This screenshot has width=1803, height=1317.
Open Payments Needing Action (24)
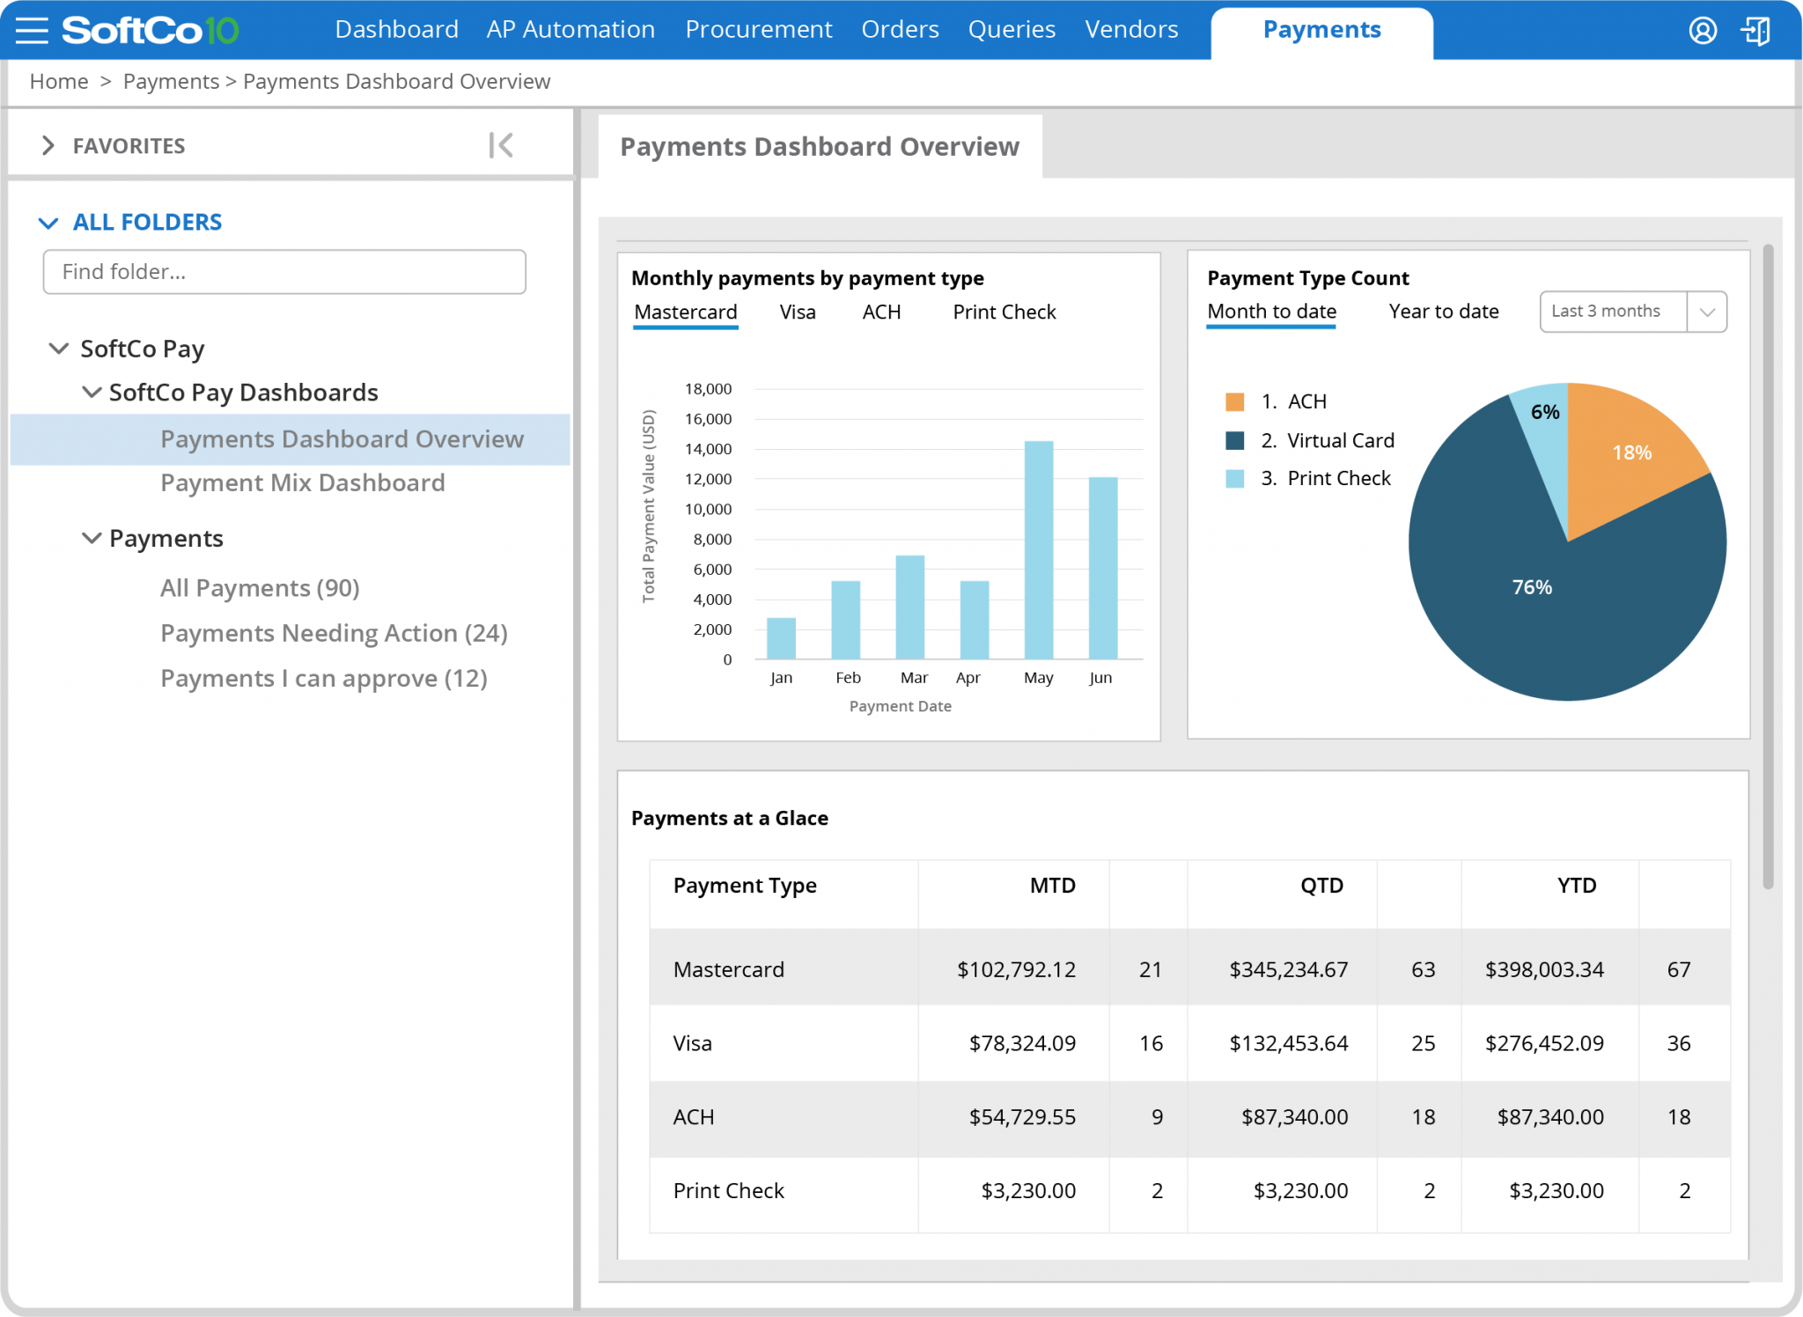[x=334, y=633]
